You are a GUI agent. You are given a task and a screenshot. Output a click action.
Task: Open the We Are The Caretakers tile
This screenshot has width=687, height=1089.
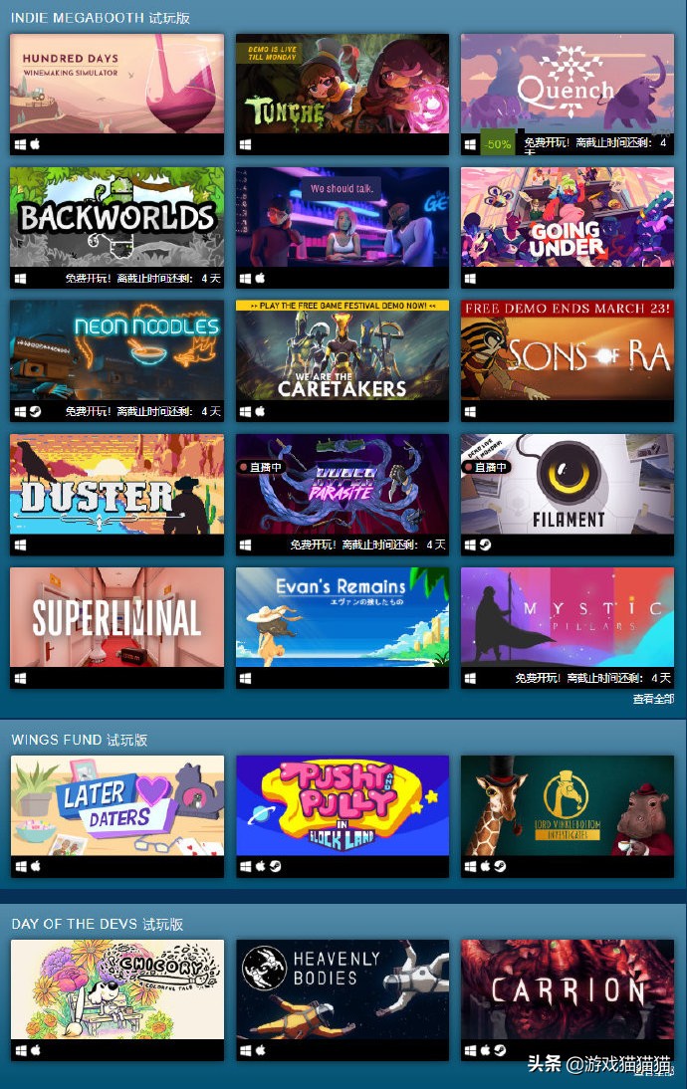point(342,350)
